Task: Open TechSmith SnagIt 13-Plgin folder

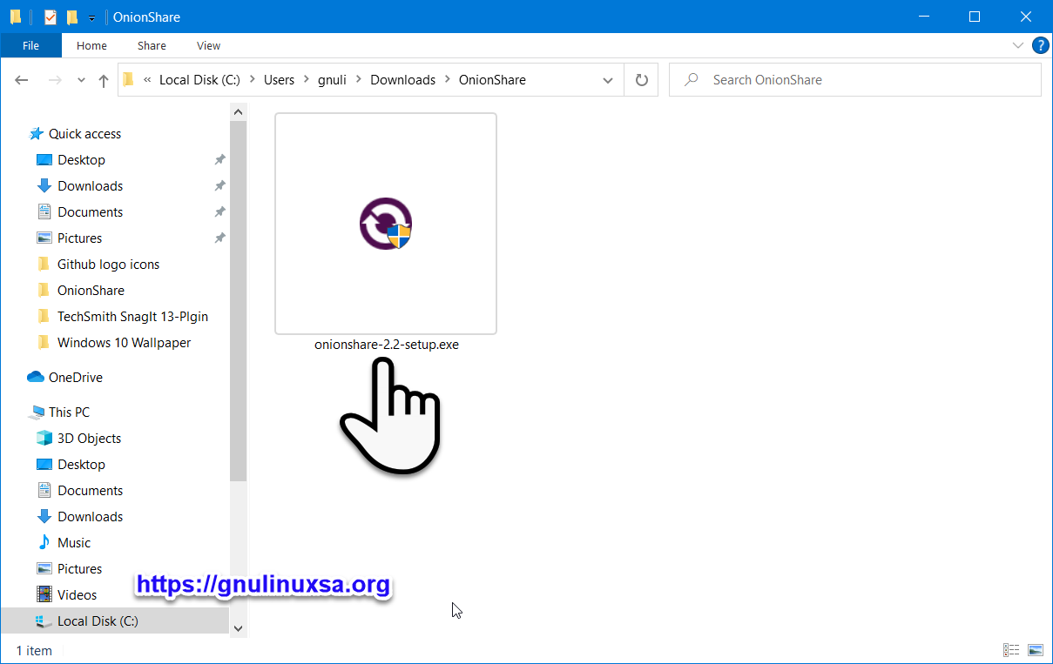Action: tap(132, 317)
